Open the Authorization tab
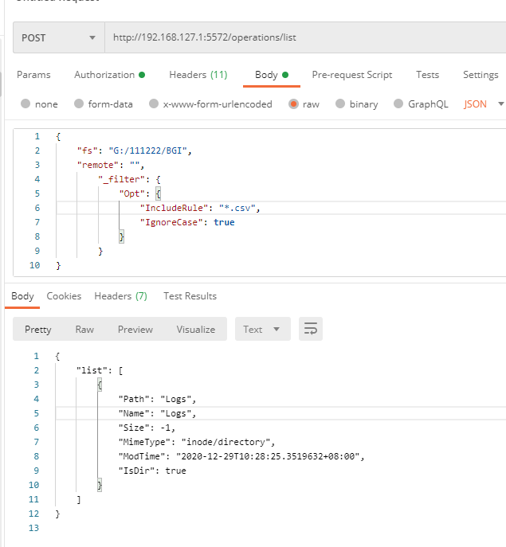Screen dimensions: 506x547 [109, 75]
